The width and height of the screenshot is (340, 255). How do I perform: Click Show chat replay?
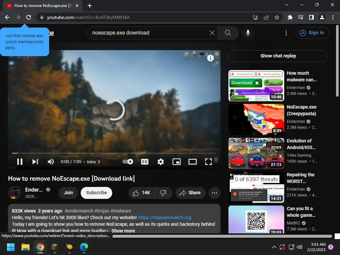[x=278, y=56]
